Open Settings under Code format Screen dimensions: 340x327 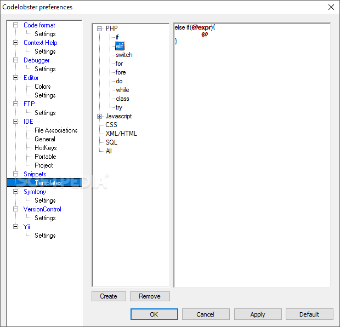(45, 34)
